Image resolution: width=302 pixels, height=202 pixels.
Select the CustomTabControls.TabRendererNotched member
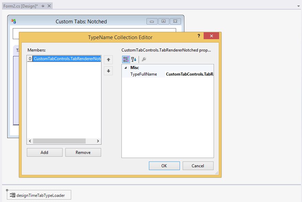tap(67, 59)
